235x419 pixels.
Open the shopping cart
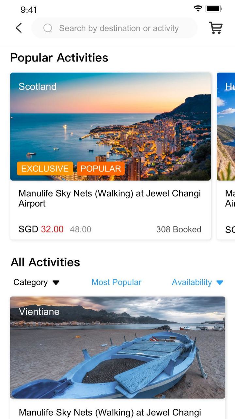coord(216,28)
